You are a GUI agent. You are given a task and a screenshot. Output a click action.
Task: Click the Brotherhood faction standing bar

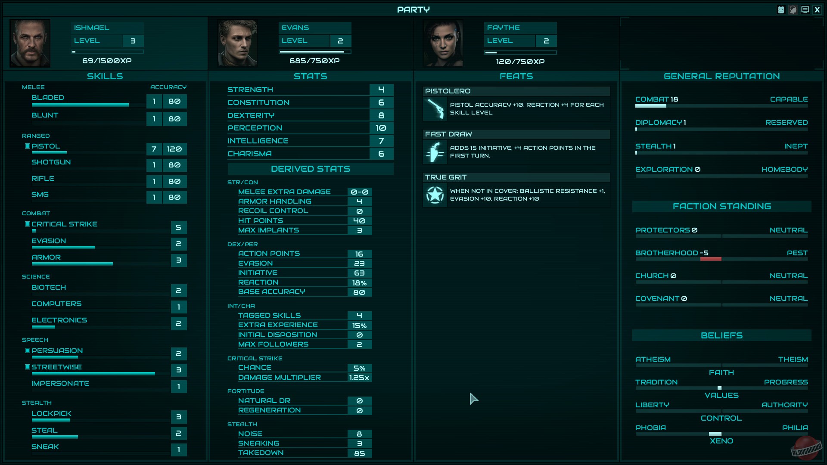click(x=721, y=259)
